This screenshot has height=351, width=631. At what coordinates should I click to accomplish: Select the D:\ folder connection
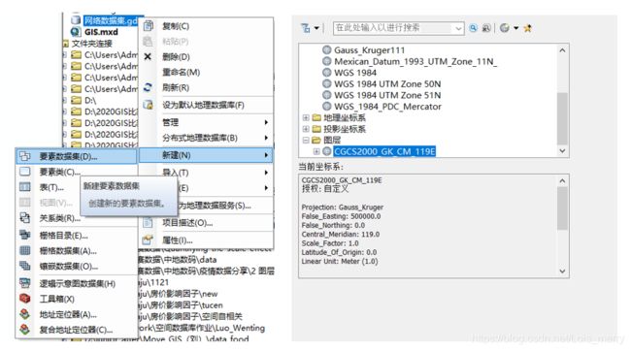pyautogui.click(x=90, y=100)
